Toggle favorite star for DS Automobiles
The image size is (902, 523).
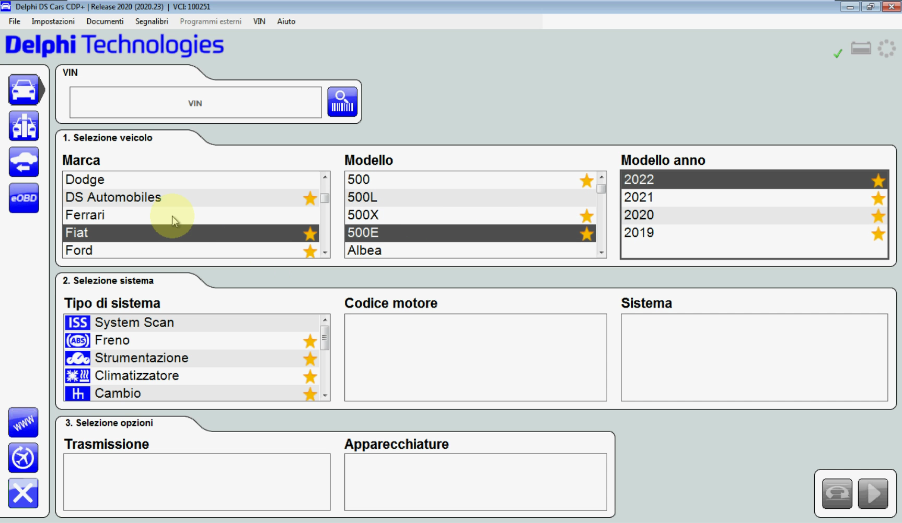pos(310,198)
